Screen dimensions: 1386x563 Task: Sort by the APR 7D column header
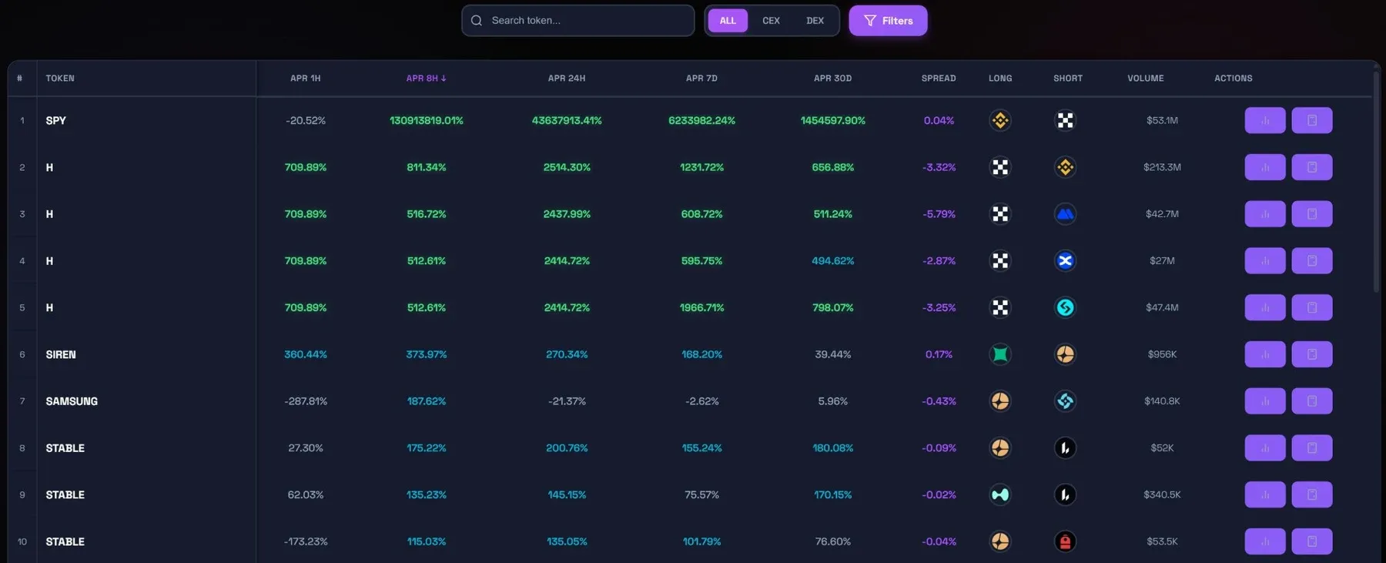pos(701,79)
